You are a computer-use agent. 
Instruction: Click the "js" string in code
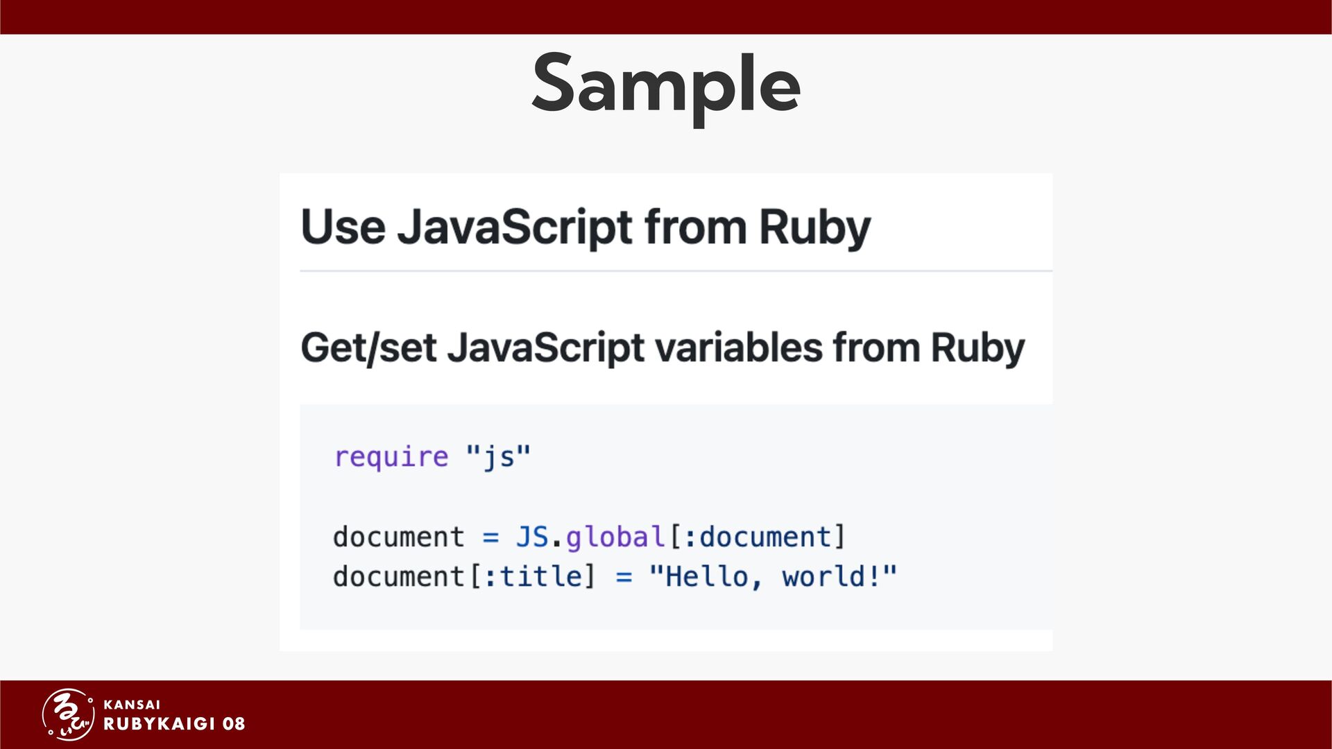[x=498, y=457]
